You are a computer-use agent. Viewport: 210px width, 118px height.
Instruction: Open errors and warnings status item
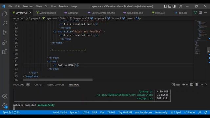[x=11, y=112]
